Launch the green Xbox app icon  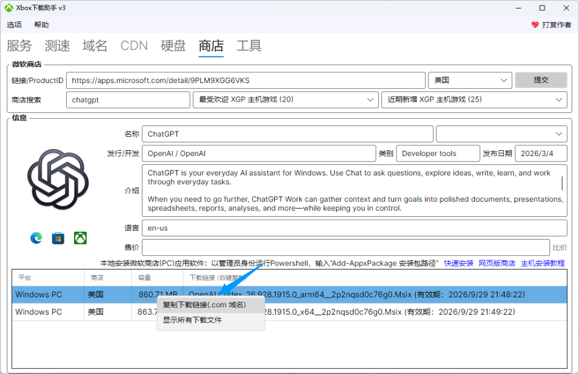[x=80, y=238]
